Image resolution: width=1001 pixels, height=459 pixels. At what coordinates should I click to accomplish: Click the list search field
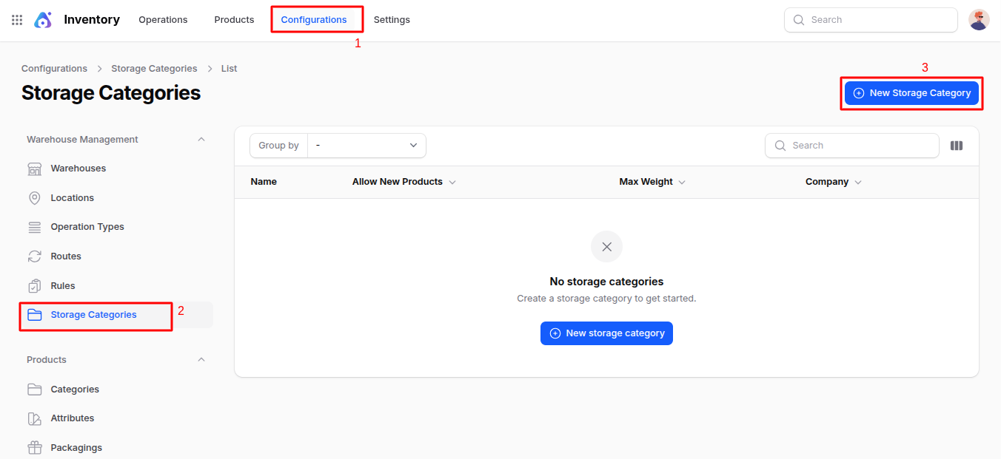tap(851, 145)
